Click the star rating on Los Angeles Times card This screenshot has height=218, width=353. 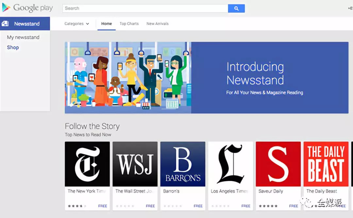click(x=220, y=206)
